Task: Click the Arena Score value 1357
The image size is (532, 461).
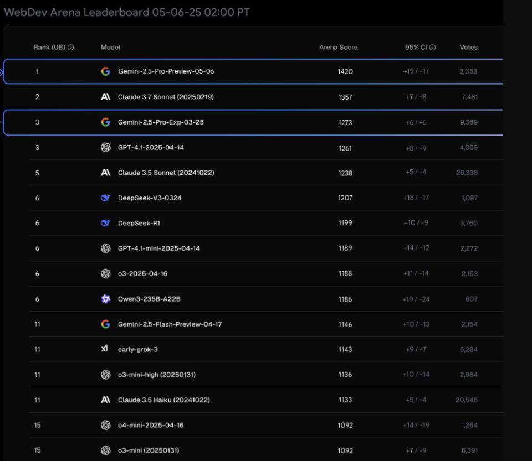Action: point(345,97)
